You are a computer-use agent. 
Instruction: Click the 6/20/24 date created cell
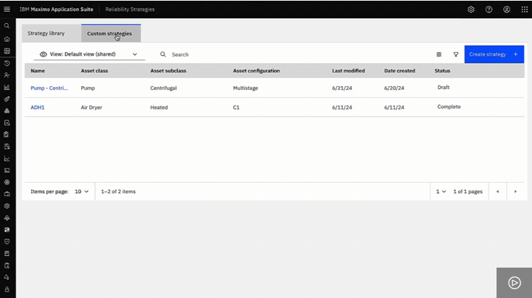pyautogui.click(x=394, y=88)
